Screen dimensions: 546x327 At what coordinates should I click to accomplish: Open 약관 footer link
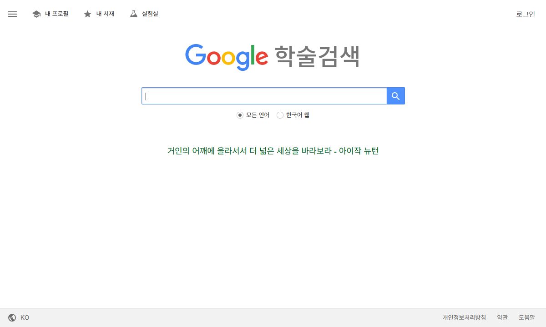click(x=502, y=318)
